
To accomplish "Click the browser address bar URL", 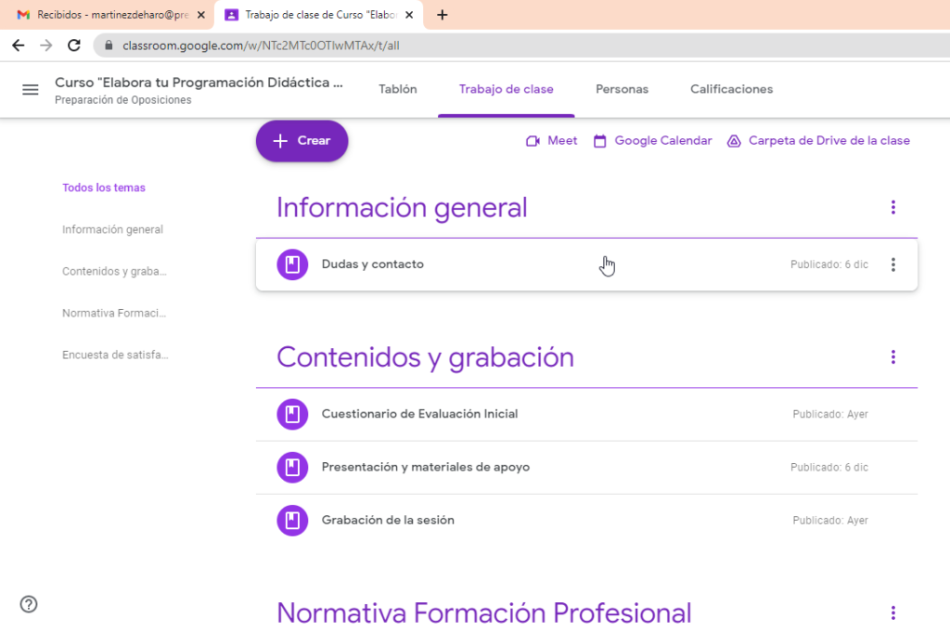I will [x=261, y=45].
